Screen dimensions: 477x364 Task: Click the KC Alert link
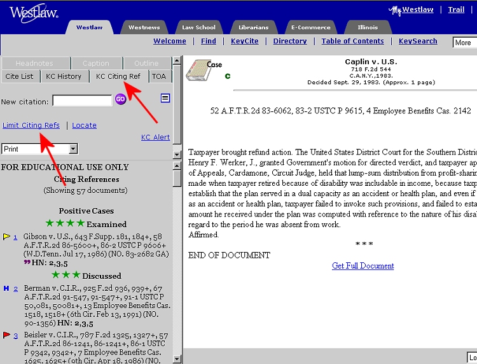coord(155,137)
